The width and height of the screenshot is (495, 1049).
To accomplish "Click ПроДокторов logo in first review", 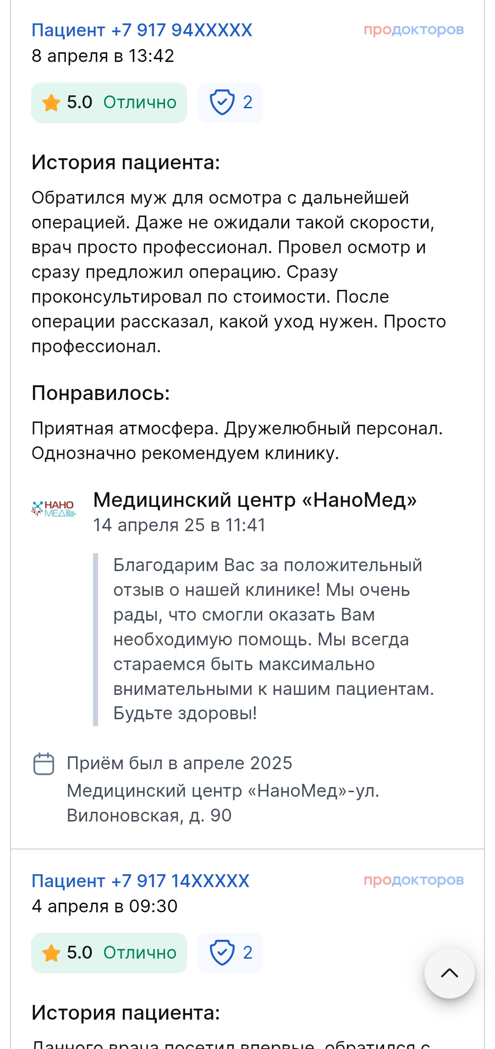I will click(413, 30).
